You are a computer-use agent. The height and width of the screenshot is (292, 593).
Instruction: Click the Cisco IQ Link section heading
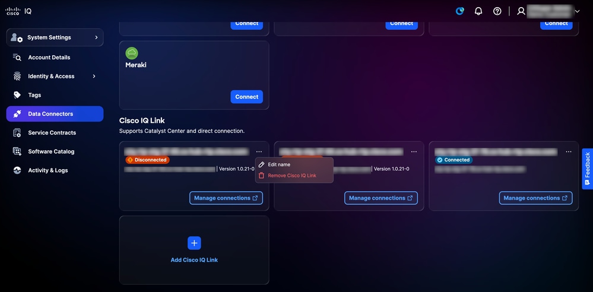pyautogui.click(x=142, y=120)
